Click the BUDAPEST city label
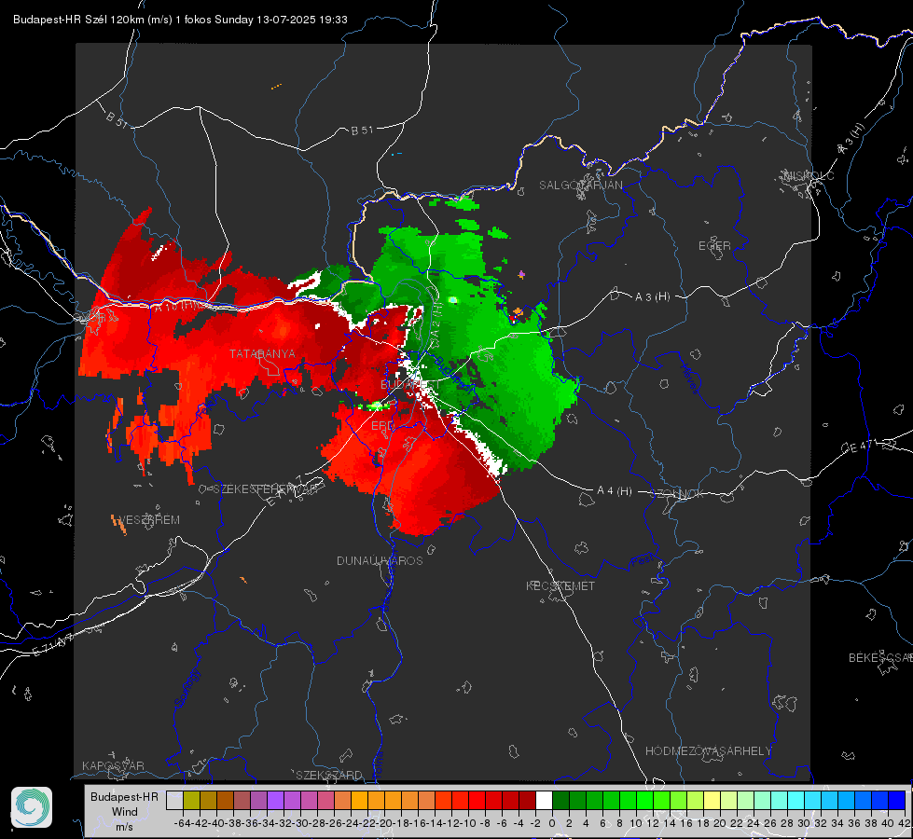Image resolution: width=913 pixels, height=839 pixels. point(410,385)
